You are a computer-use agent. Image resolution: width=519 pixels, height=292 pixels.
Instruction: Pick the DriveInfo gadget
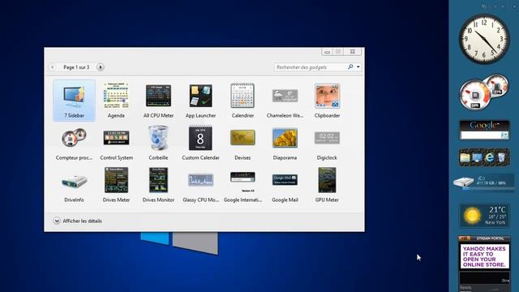tap(74, 185)
